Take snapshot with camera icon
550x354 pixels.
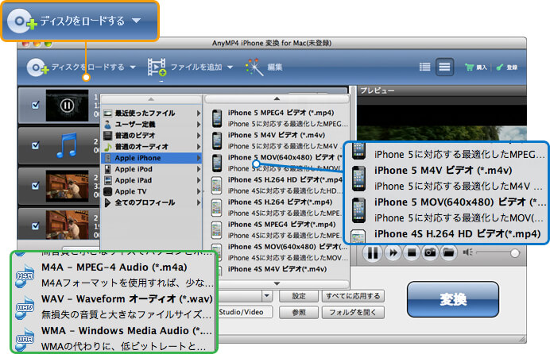point(430,252)
